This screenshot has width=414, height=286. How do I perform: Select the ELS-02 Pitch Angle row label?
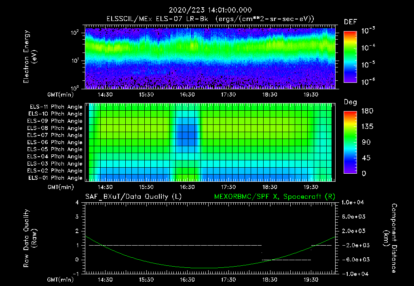click(55, 171)
